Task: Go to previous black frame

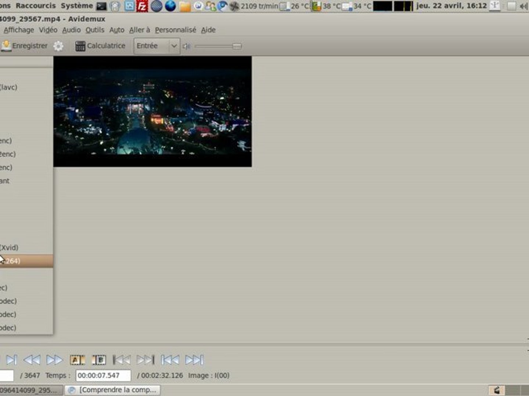Action: 122,360
